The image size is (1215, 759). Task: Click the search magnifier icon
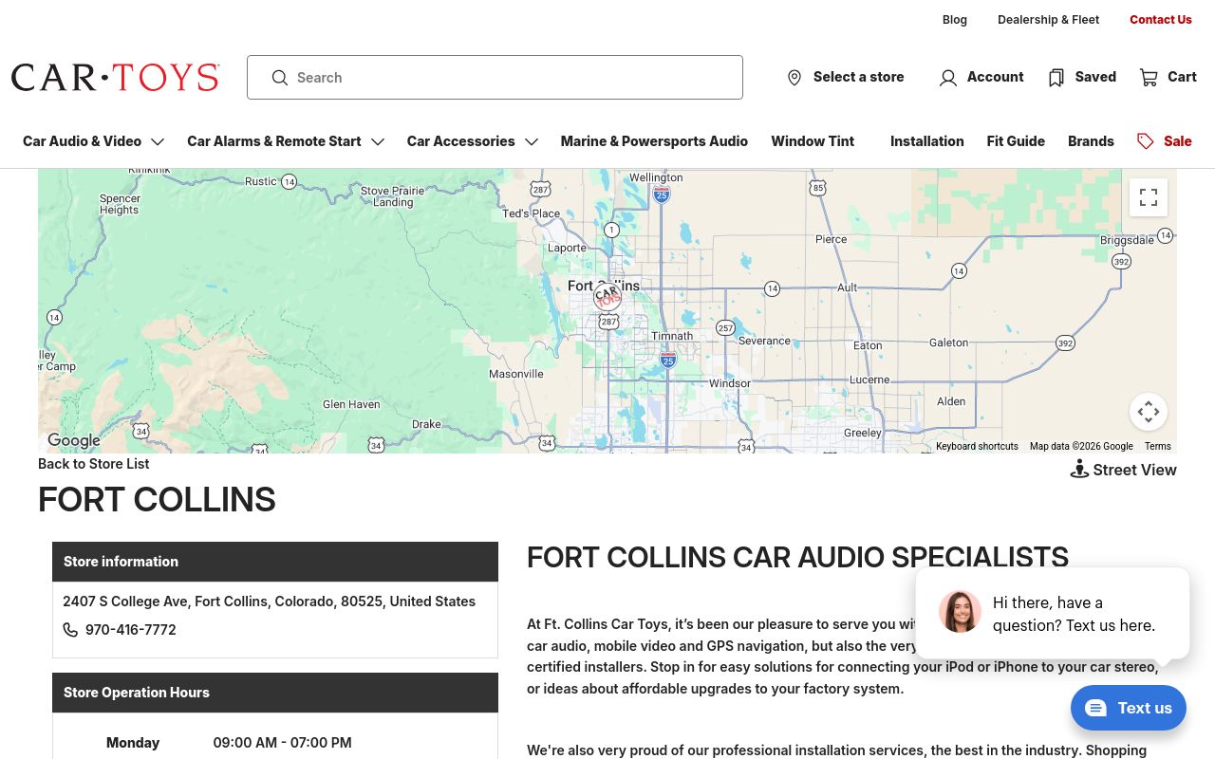279,78
